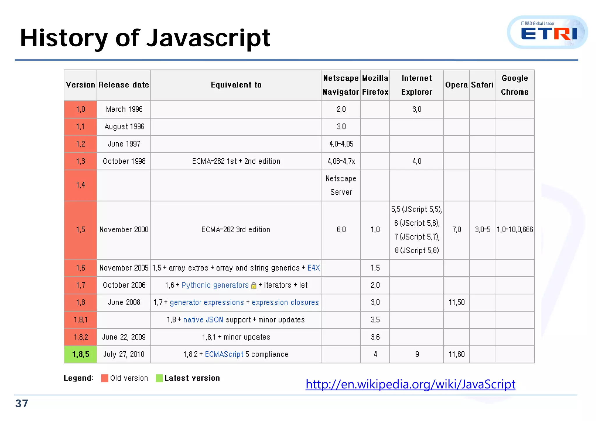Click the ECMA-262 1st + 2nd edition cell
Image resolution: width=596 pixels, height=421 pixels.
(236, 161)
